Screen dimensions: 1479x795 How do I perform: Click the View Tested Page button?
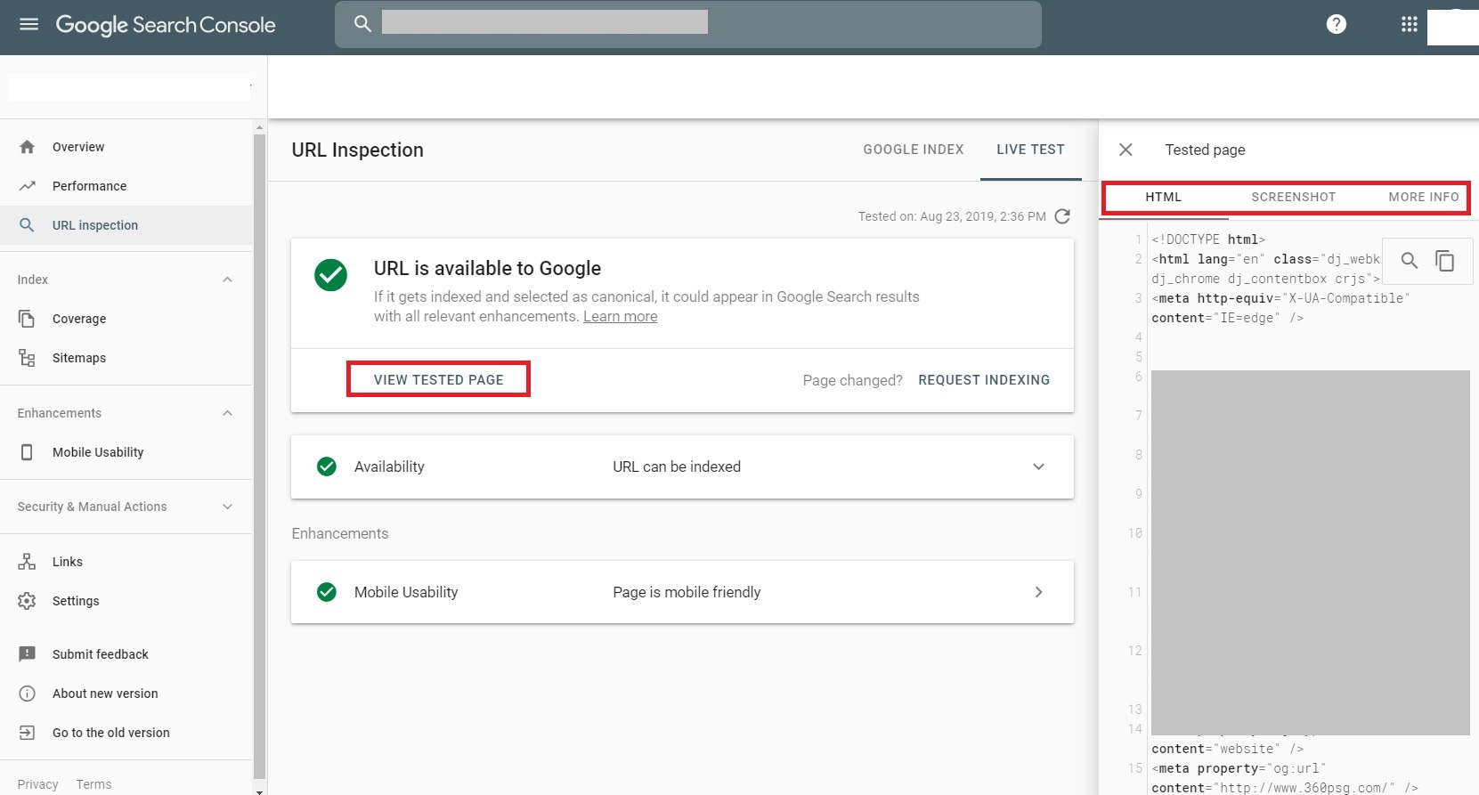point(438,379)
